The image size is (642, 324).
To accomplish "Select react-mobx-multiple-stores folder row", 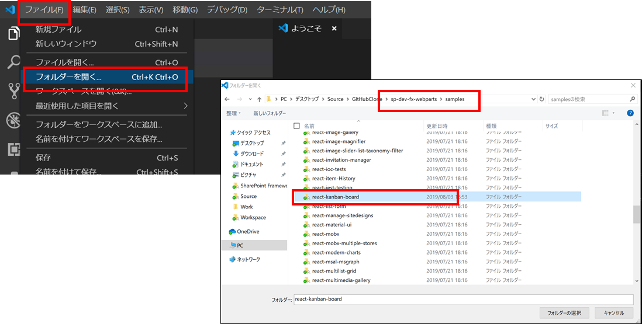I will pos(437,243).
